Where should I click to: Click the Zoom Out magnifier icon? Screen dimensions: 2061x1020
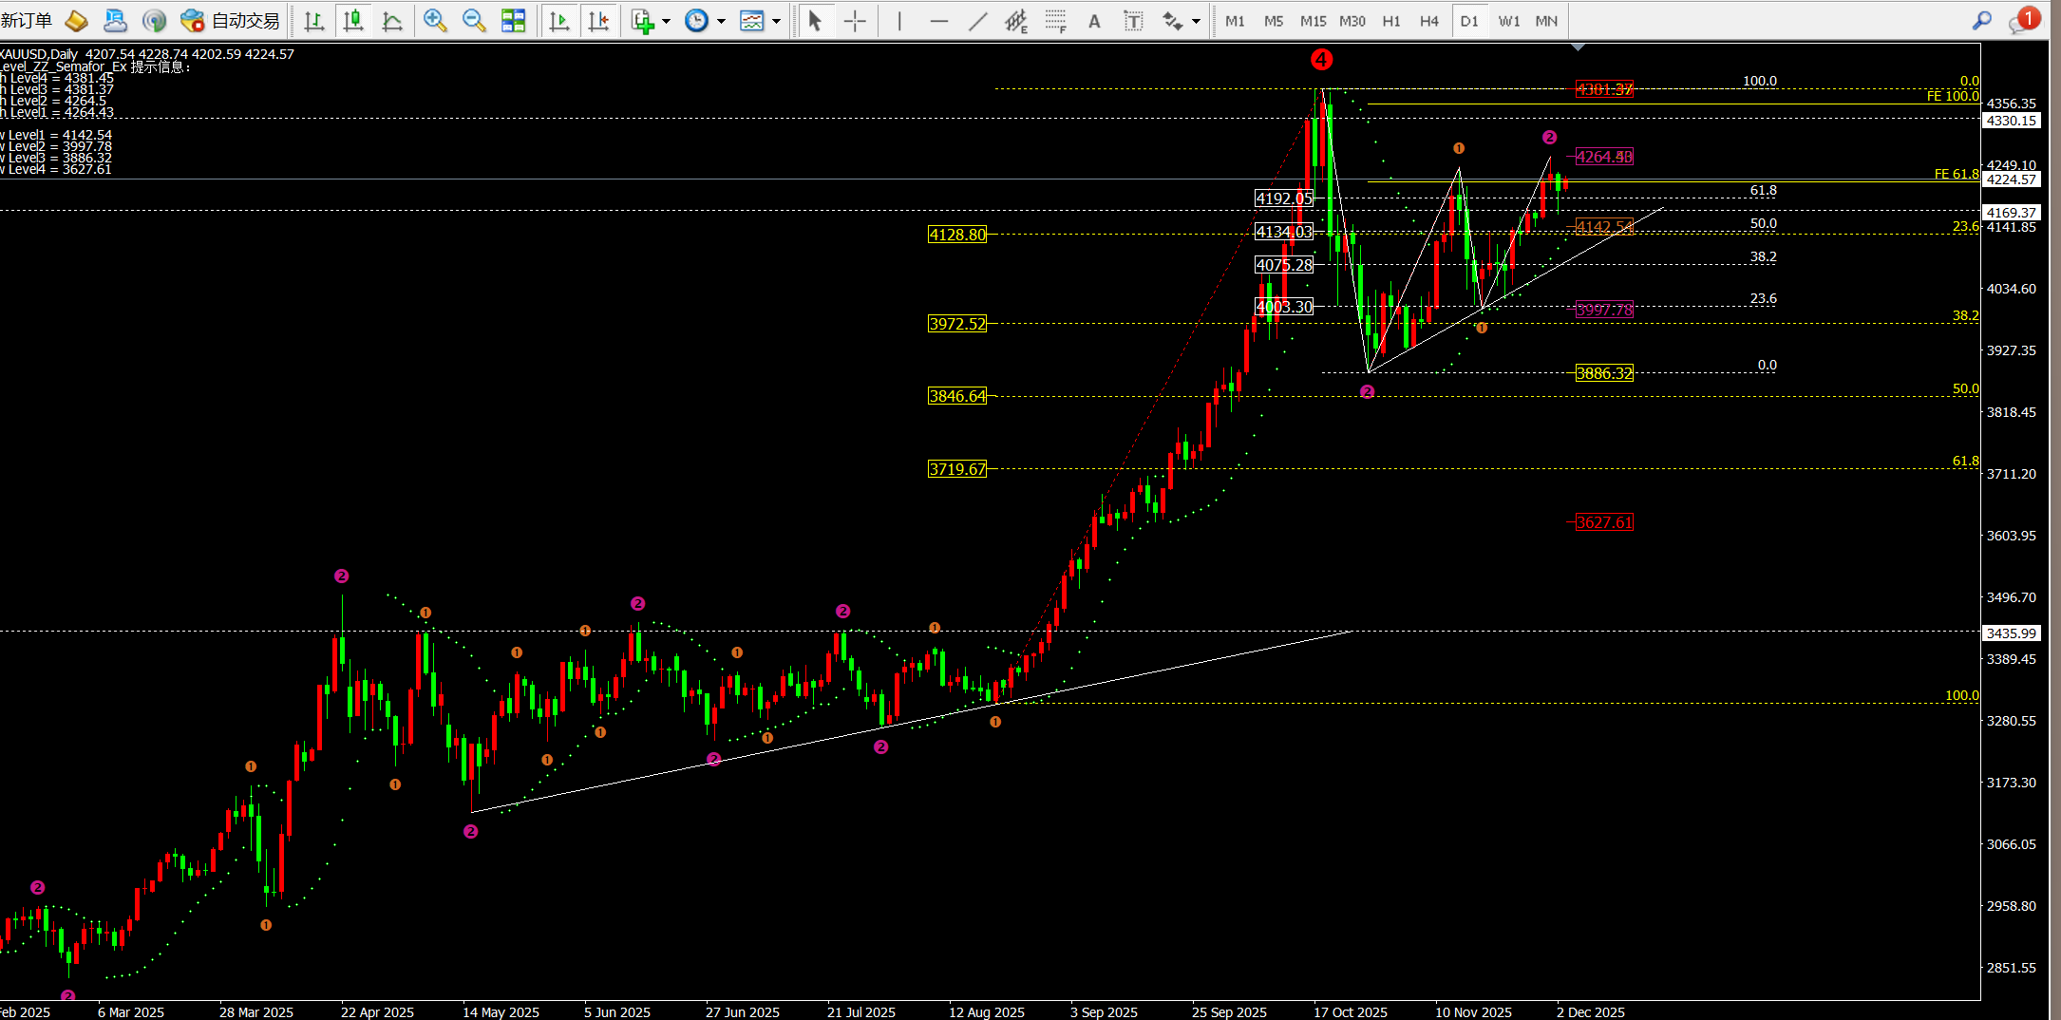click(x=473, y=21)
